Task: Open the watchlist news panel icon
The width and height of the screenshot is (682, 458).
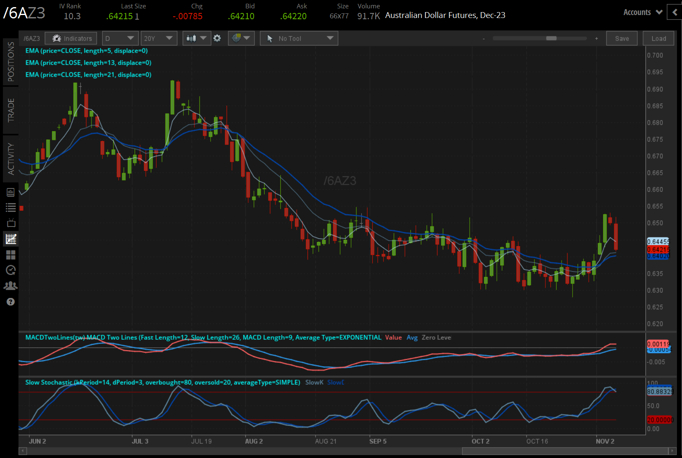Action: click(11, 192)
